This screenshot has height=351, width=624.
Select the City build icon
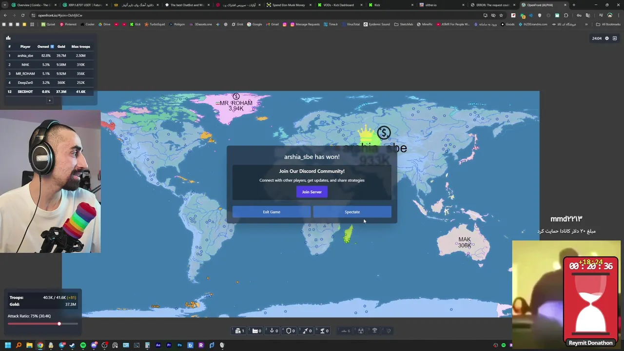coord(238,331)
